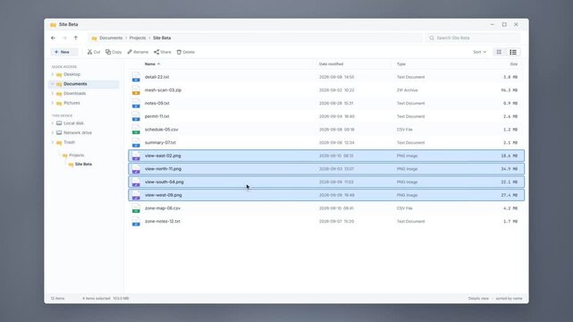Open the Sort dropdown
This screenshot has width=573, height=322.
(x=479, y=52)
